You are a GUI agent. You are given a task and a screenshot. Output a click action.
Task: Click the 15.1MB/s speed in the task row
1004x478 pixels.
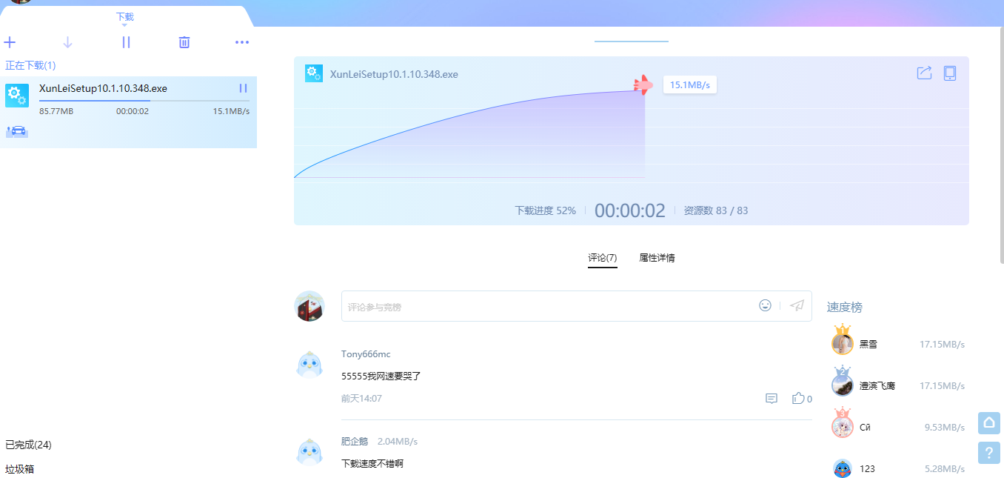231,111
